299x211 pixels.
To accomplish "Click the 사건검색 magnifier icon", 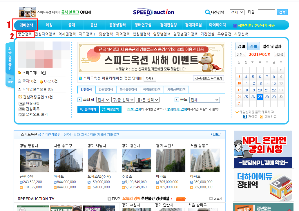I will [x=207, y=12].
